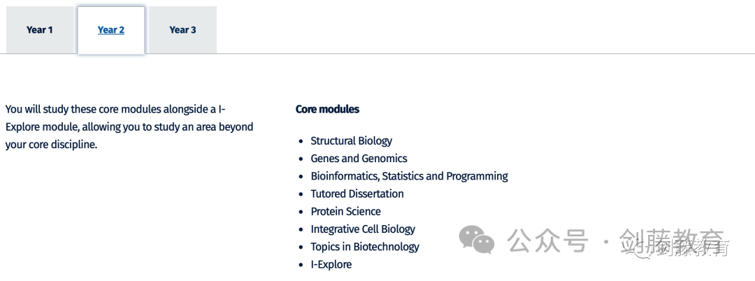Choose the Tutored Dissertation module
This screenshot has height=281, width=755.
[x=357, y=194]
